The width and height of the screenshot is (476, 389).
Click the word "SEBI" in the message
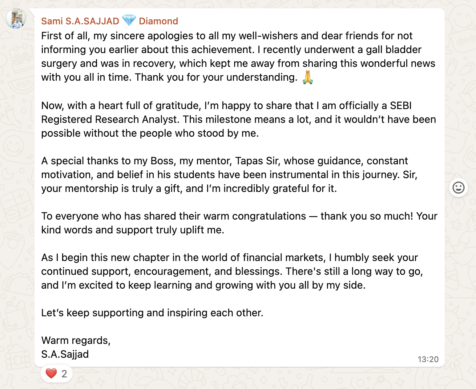pyautogui.click(x=401, y=105)
